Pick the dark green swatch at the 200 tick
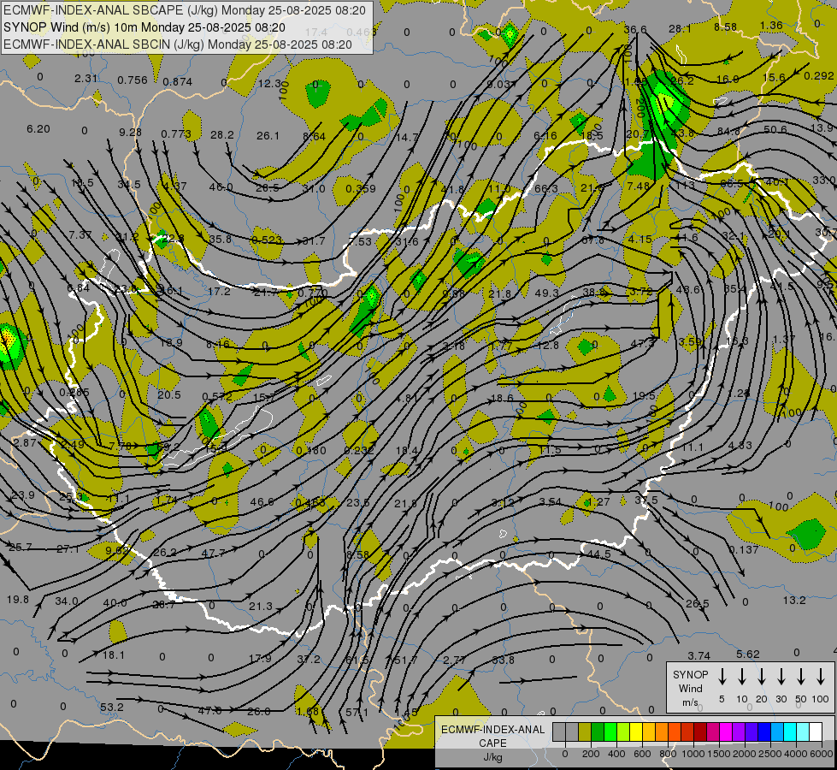The width and height of the screenshot is (837, 770). (x=598, y=731)
